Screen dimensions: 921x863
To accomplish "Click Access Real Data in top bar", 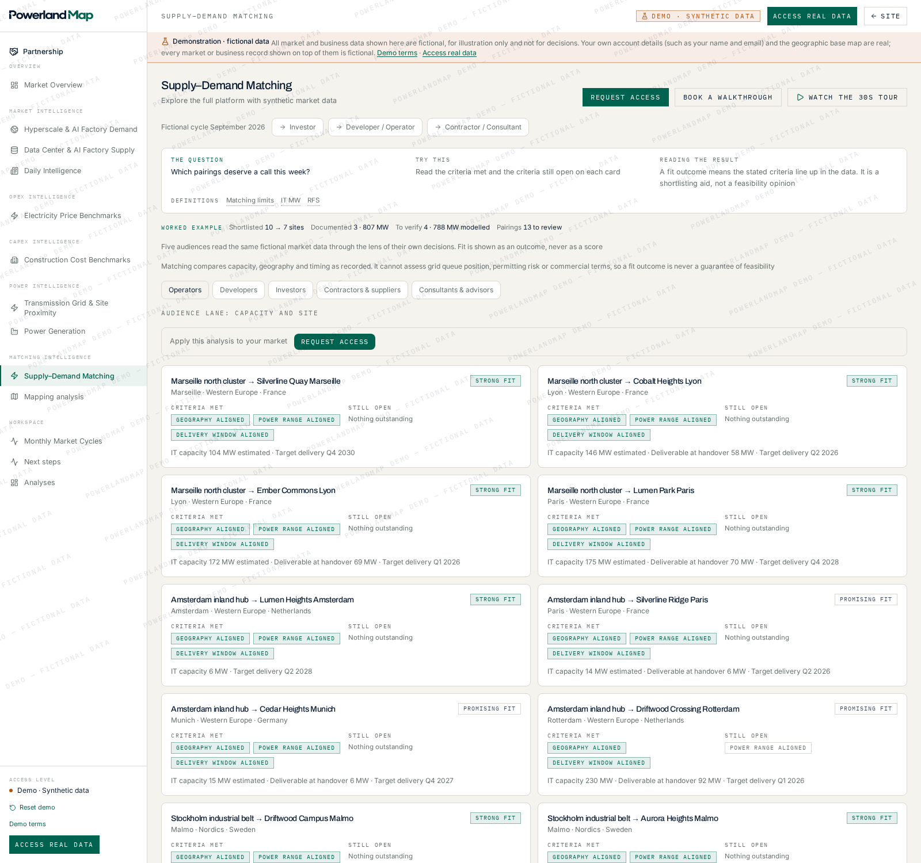I will (812, 16).
